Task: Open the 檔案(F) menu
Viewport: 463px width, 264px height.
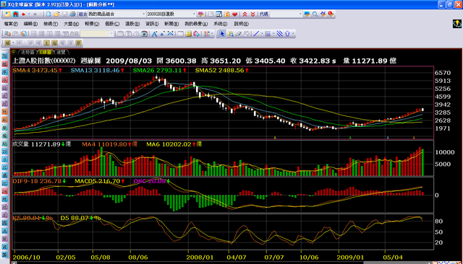Action: click(x=11, y=24)
